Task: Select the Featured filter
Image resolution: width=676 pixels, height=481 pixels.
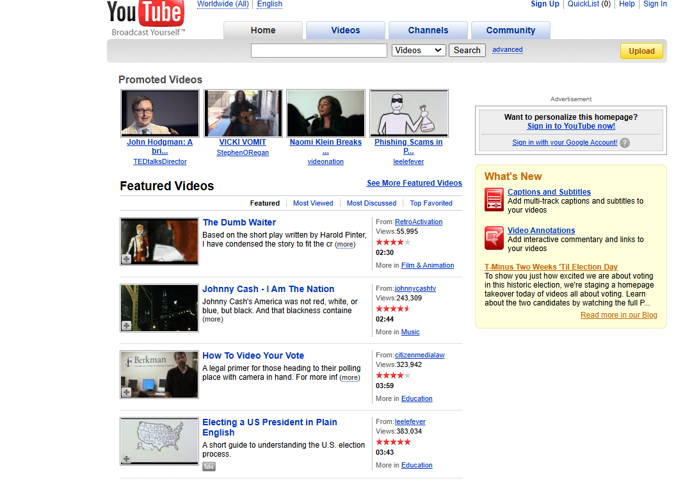Action: click(265, 203)
